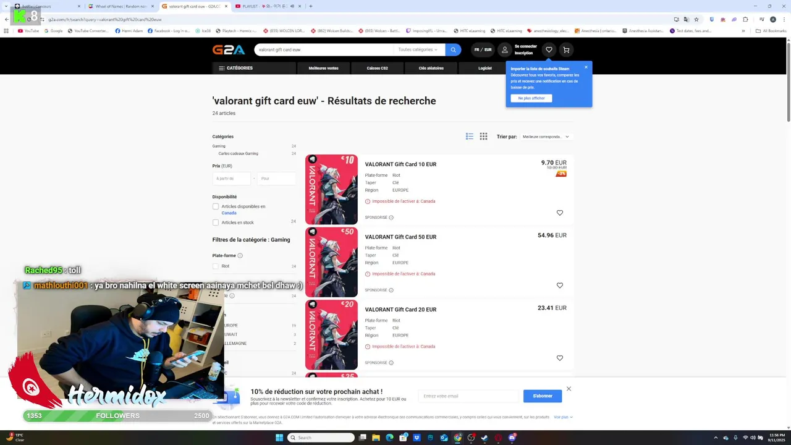Viewport: 791px width, 445px height.
Task: Open 'Clés aléatoires' nav item
Action: coord(431,68)
